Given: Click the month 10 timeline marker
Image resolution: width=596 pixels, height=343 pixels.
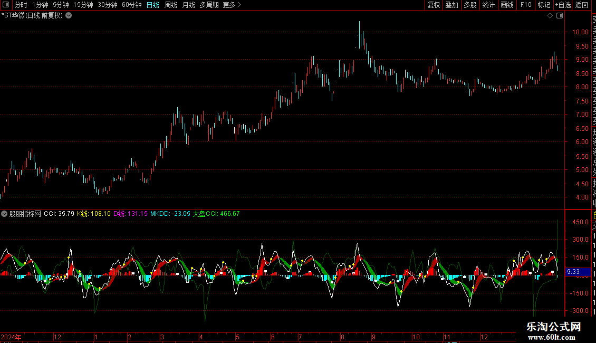Looking at the screenshot, I should click(x=416, y=337).
